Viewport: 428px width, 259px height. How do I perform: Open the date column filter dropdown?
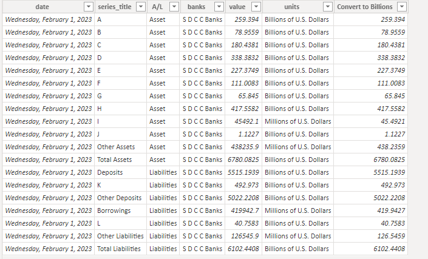click(x=89, y=7)
